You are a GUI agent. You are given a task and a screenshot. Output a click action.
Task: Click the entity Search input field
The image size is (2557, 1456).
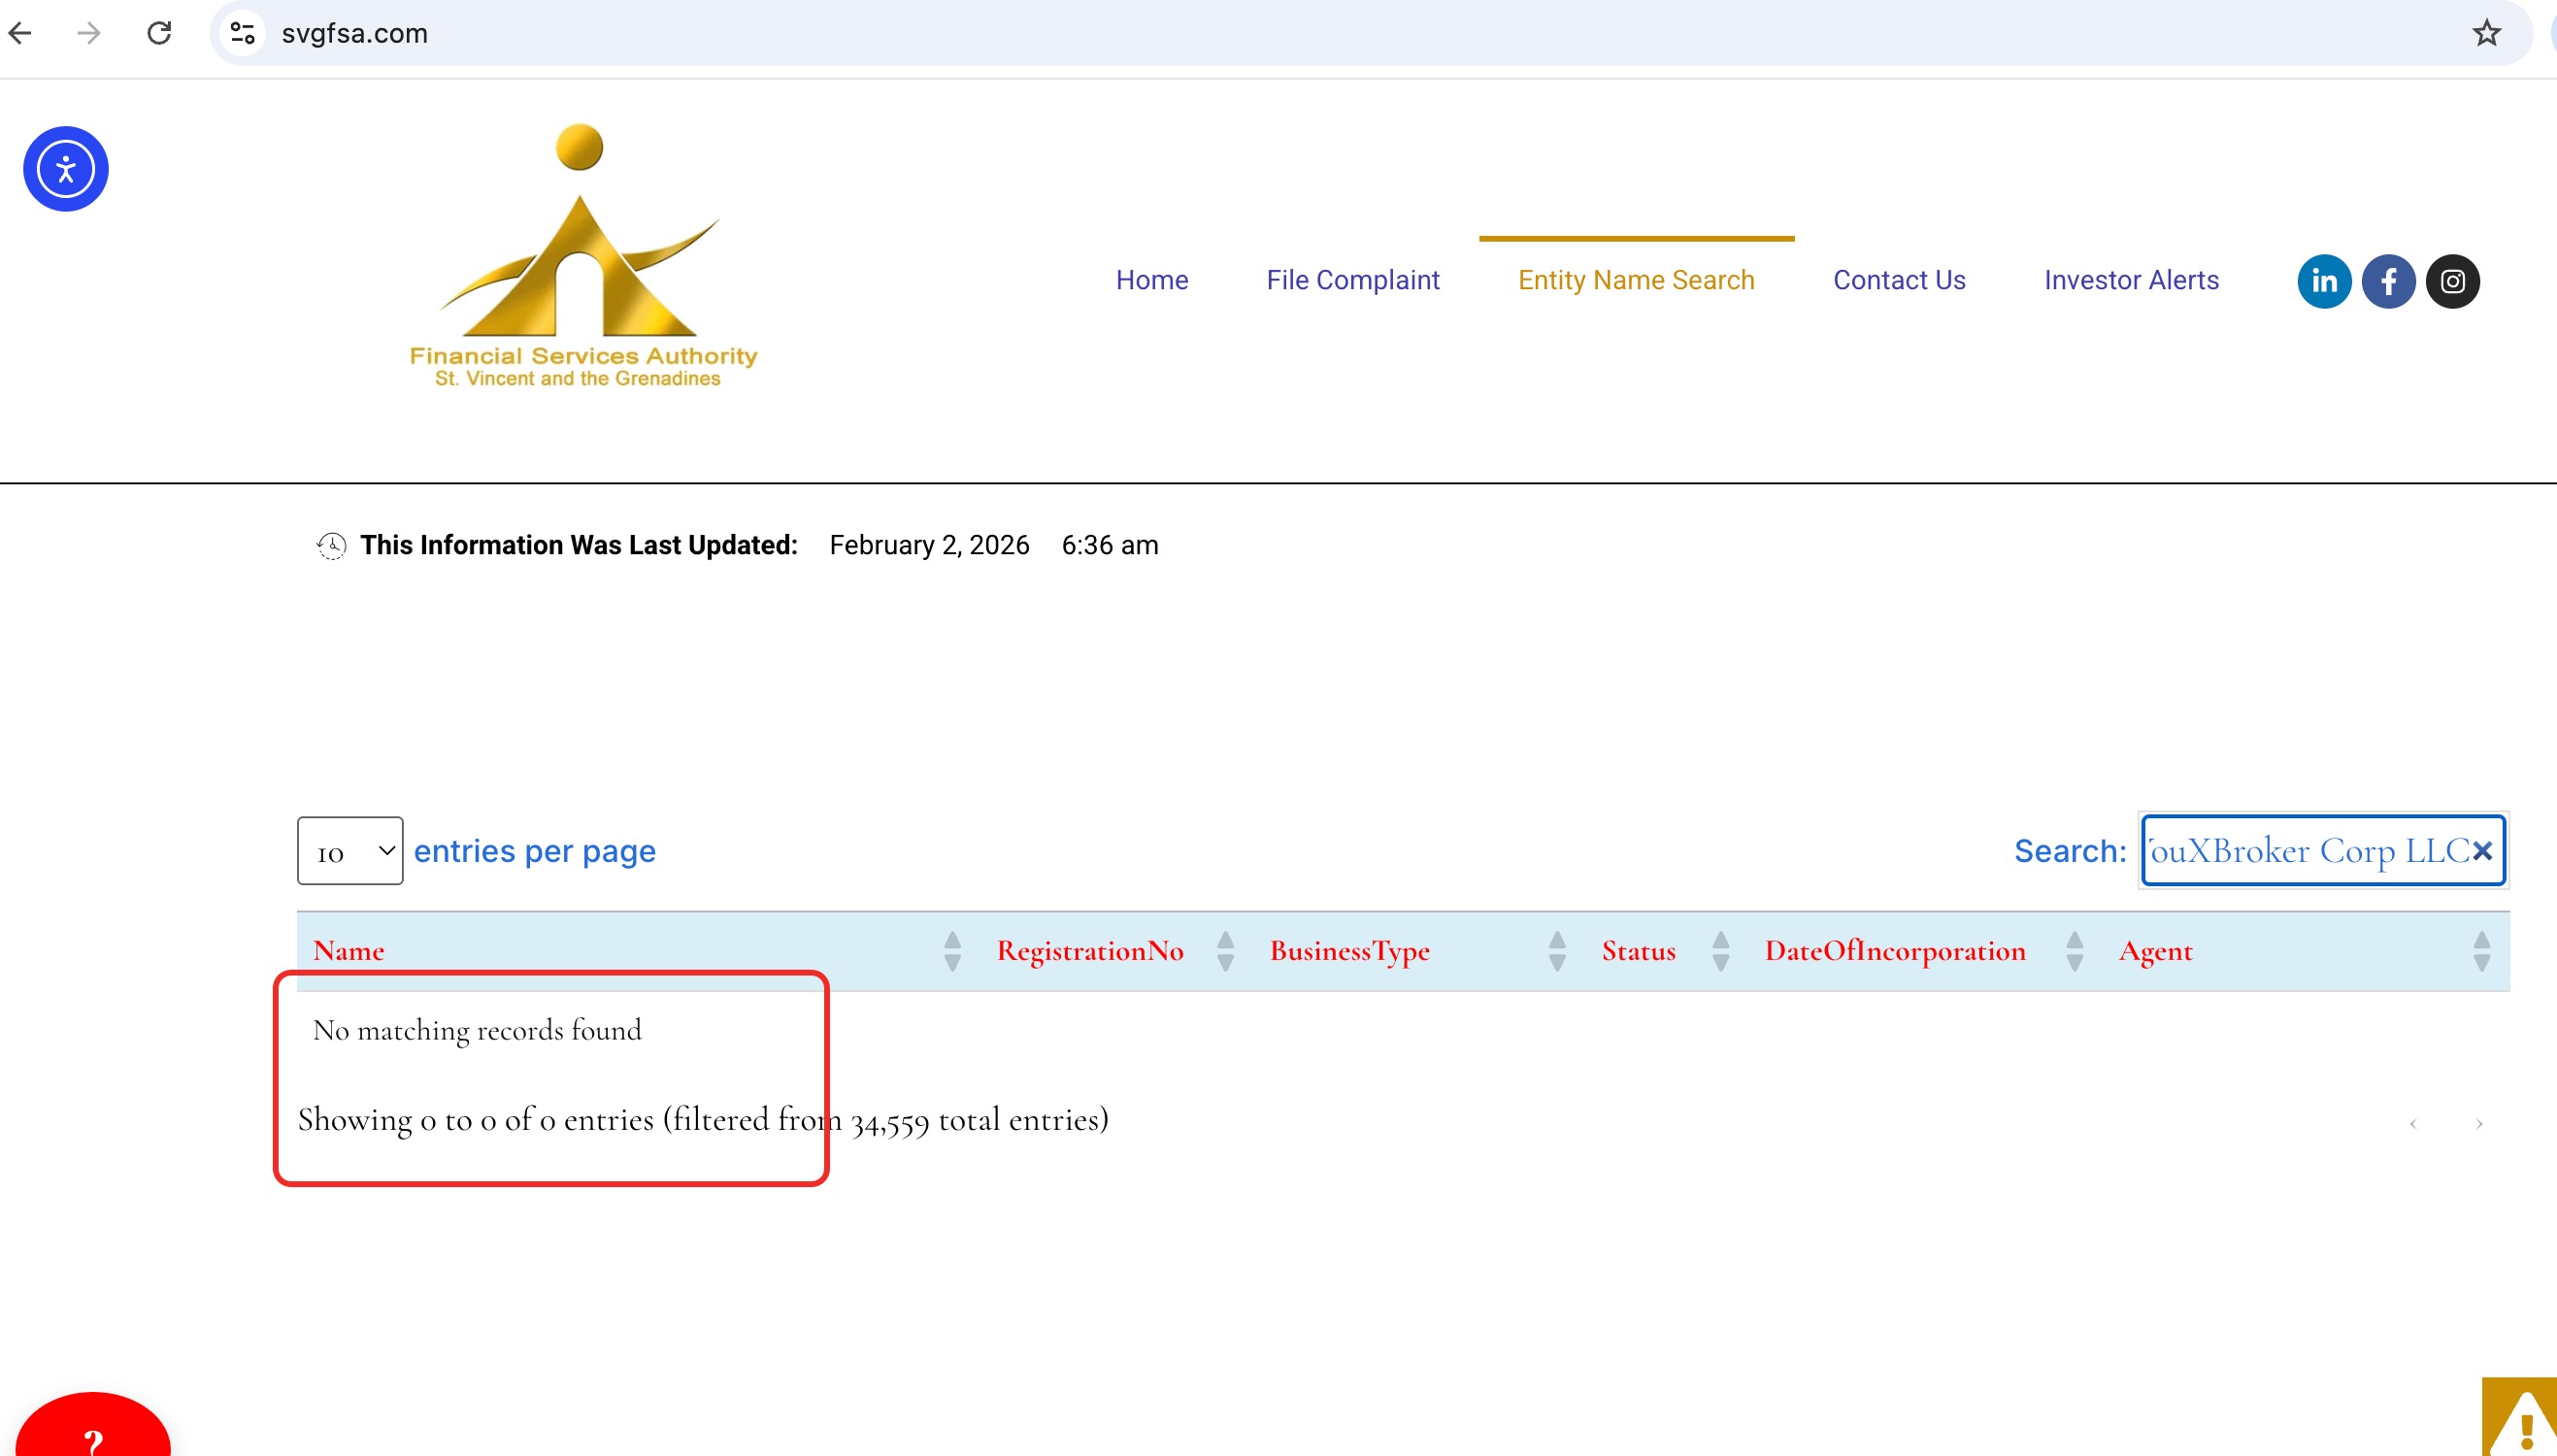(2300, 851)
